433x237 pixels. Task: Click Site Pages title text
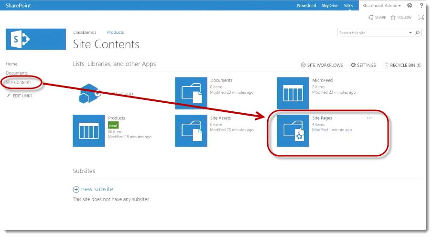click(322, 118)
